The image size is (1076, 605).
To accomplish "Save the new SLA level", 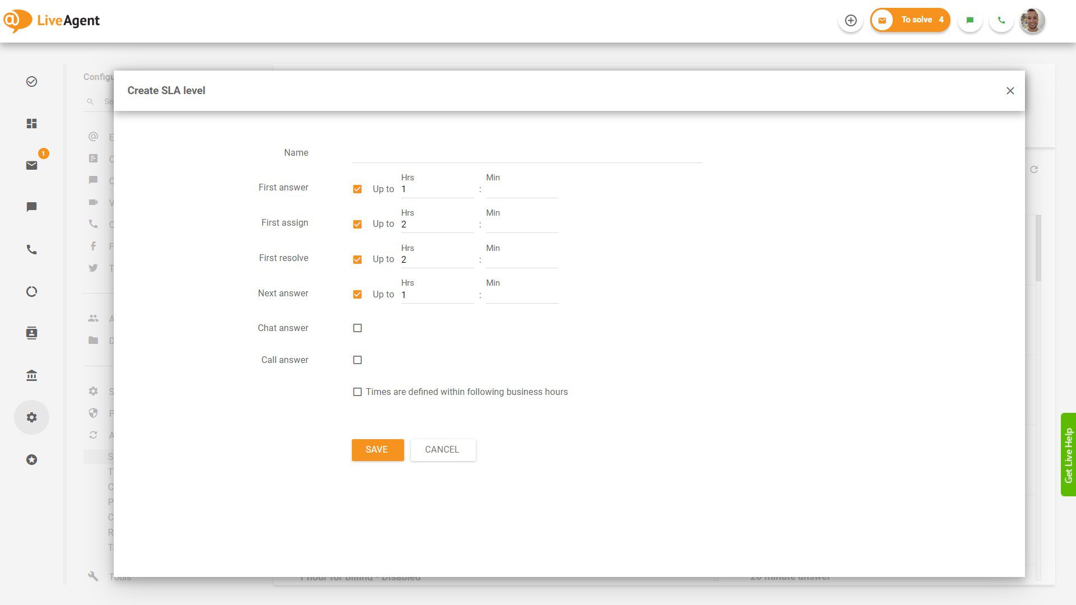I will [377, 449].
